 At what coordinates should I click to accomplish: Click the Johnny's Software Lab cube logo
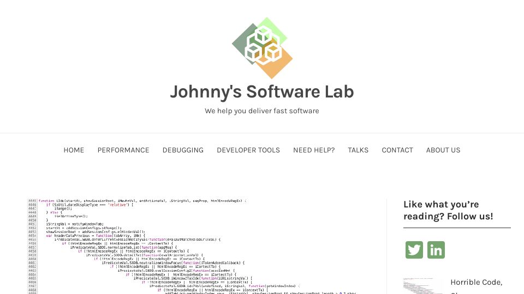[263, 48]
